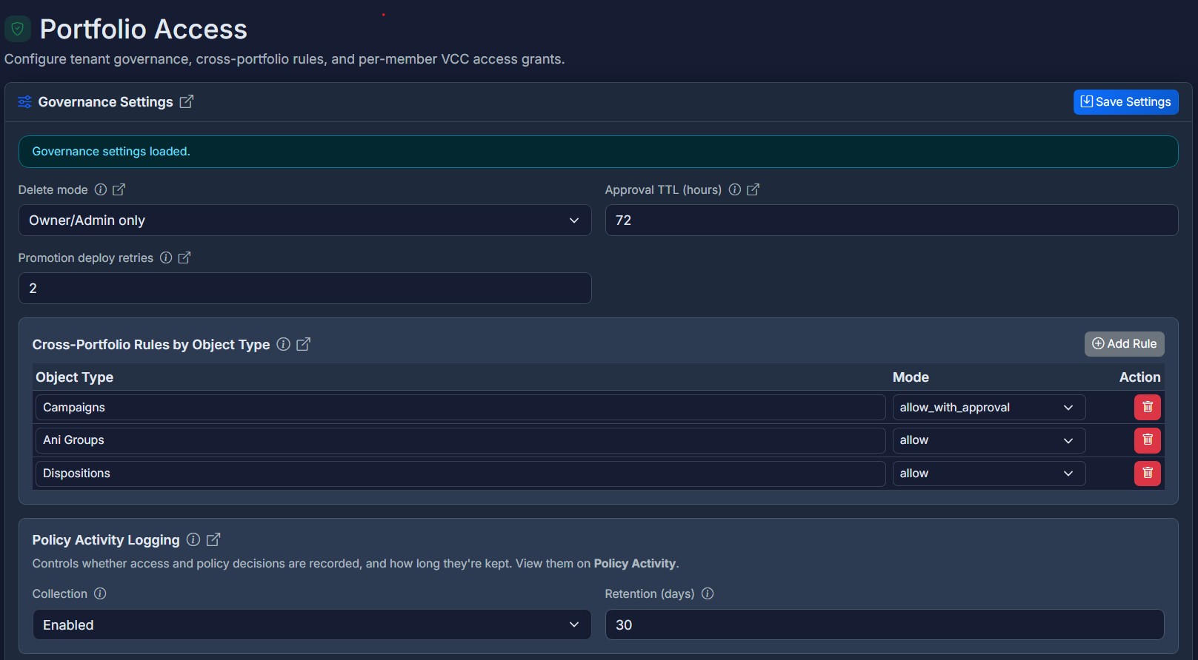The width and height of the screenshot is (1198, 660).
Task: Delete the Campaigns rule with trash icon
Action: 1148,407
